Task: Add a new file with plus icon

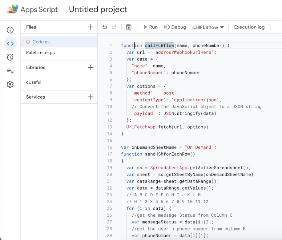Action: click(x=91, y=27)
